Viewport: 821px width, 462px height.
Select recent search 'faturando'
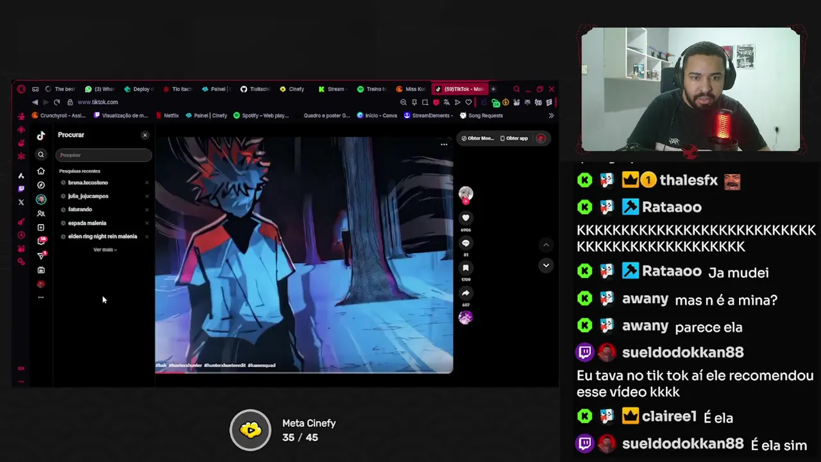[x=80, y=209]
